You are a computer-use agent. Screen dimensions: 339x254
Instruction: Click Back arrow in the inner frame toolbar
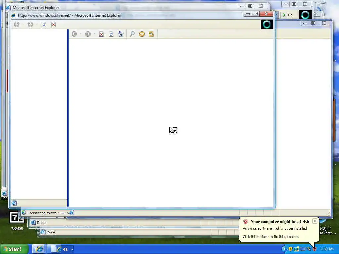pyautogui.click(x=74, y=34)
